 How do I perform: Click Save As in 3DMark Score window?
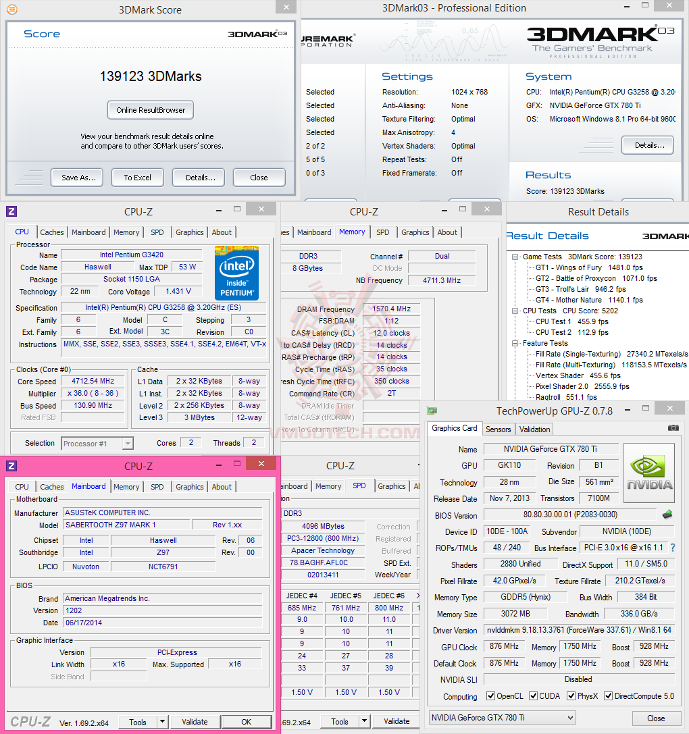[x=77, y=178]
